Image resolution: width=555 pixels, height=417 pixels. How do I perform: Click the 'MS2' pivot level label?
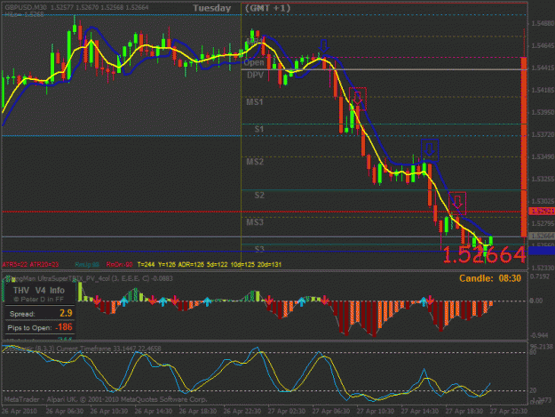(x=255, y=162)
